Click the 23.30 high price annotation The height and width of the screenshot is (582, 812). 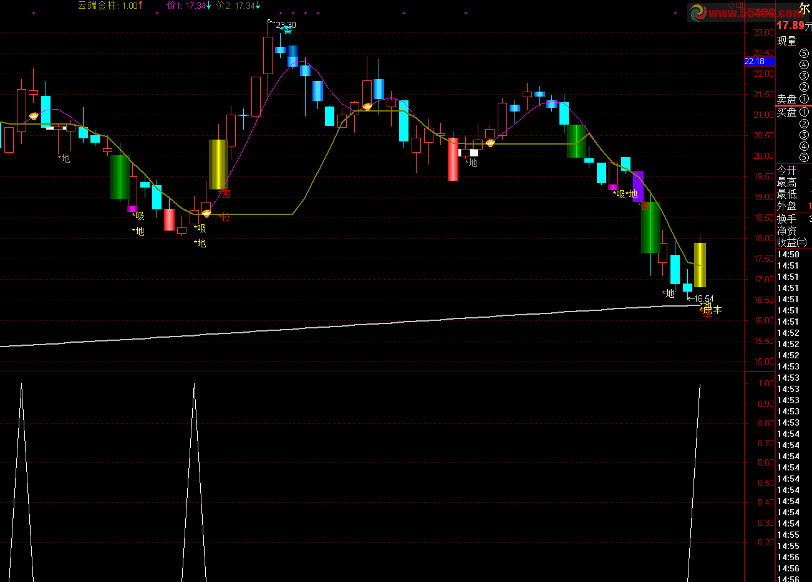[x=286, y=26]
